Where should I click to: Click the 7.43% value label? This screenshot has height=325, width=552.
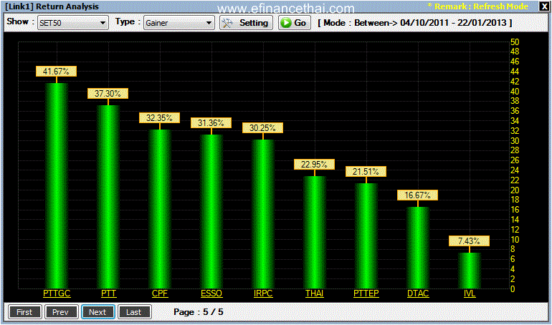point(469,241)
